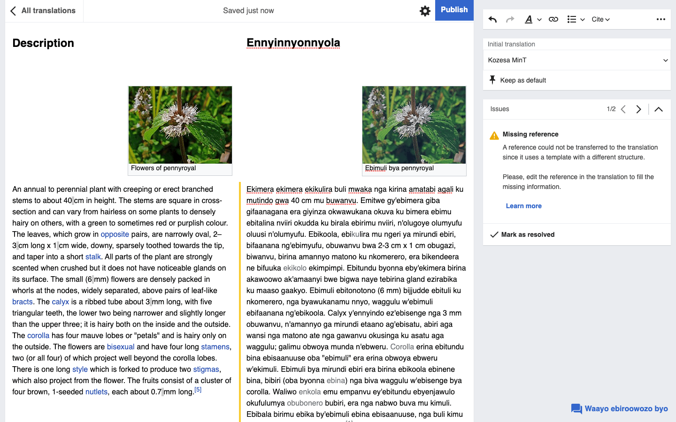Collapse the Issues panel

coord(659,109)
